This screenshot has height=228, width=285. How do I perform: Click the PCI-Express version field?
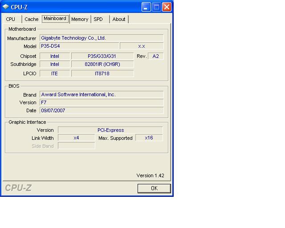(110, 130)
